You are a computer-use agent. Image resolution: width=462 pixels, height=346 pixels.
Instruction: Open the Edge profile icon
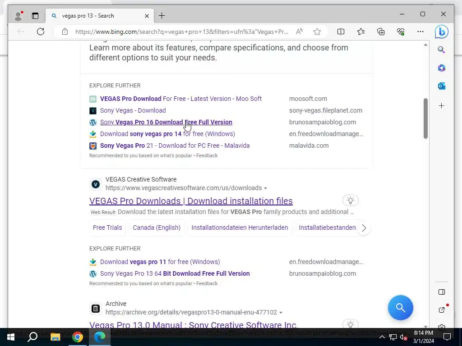click(18, 16)
